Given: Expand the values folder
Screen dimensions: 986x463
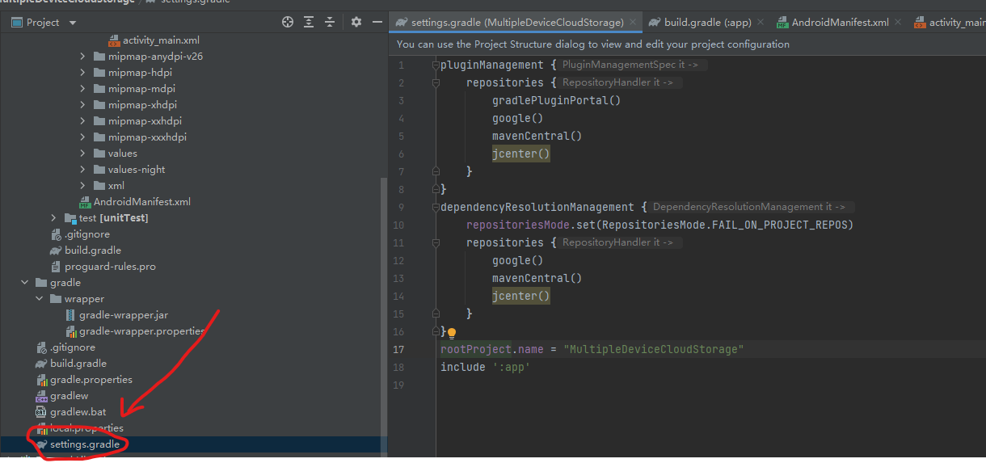Looking at the screenshot, I should point(82,154).
